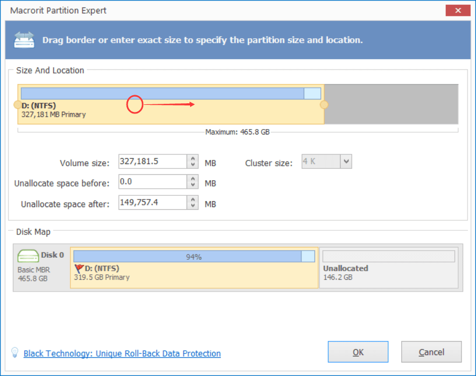Click the left partition border handle

tap(18, 105)
